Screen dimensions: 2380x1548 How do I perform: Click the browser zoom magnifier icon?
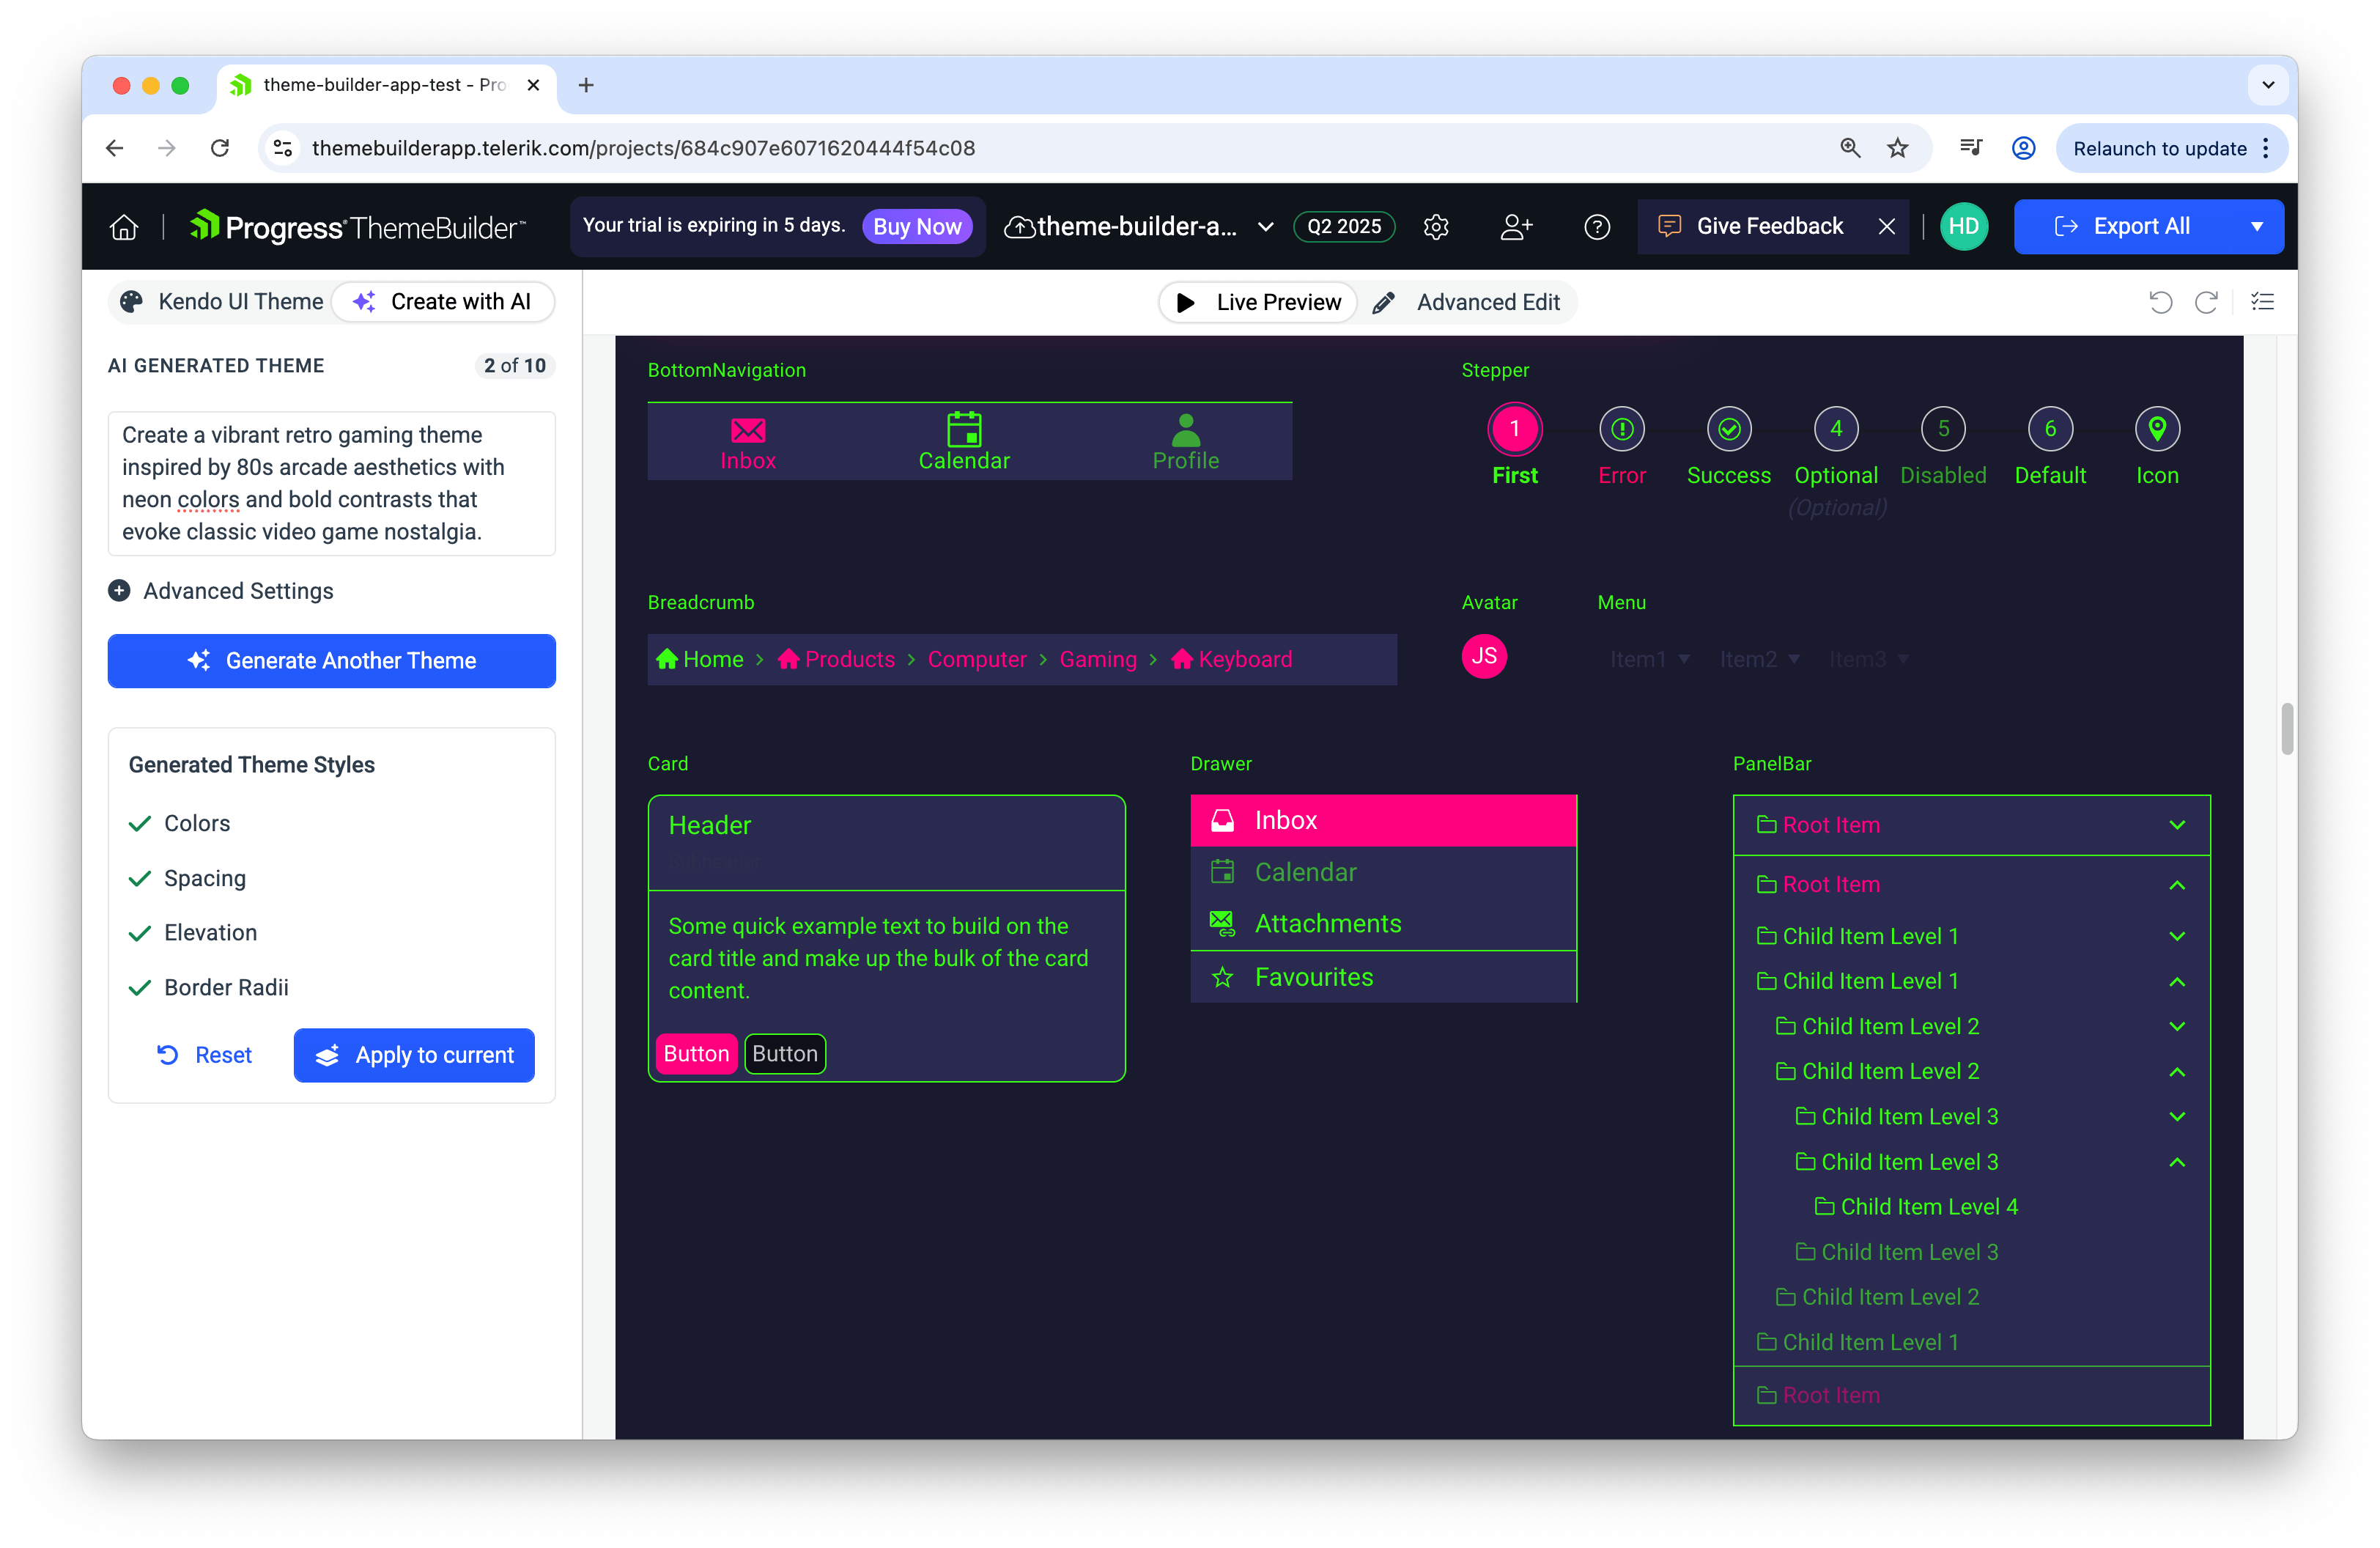point(1850,148)
